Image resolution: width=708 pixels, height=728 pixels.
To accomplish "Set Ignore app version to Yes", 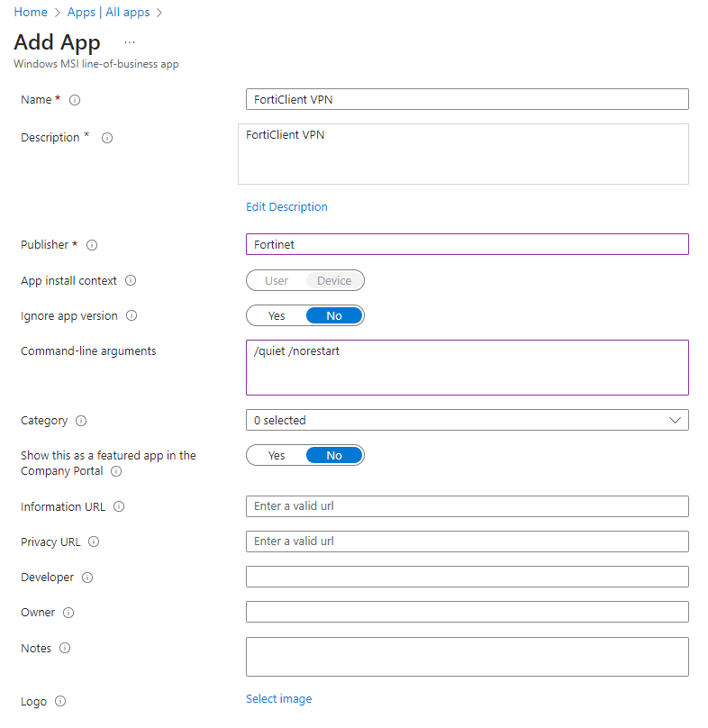I will (277, 315).
